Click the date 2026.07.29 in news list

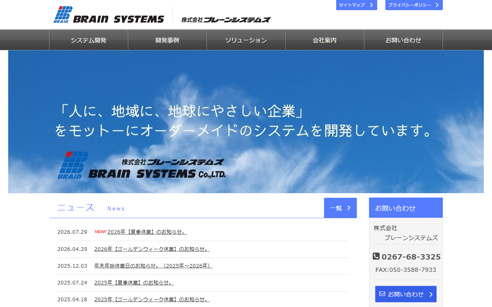point(72,232)
